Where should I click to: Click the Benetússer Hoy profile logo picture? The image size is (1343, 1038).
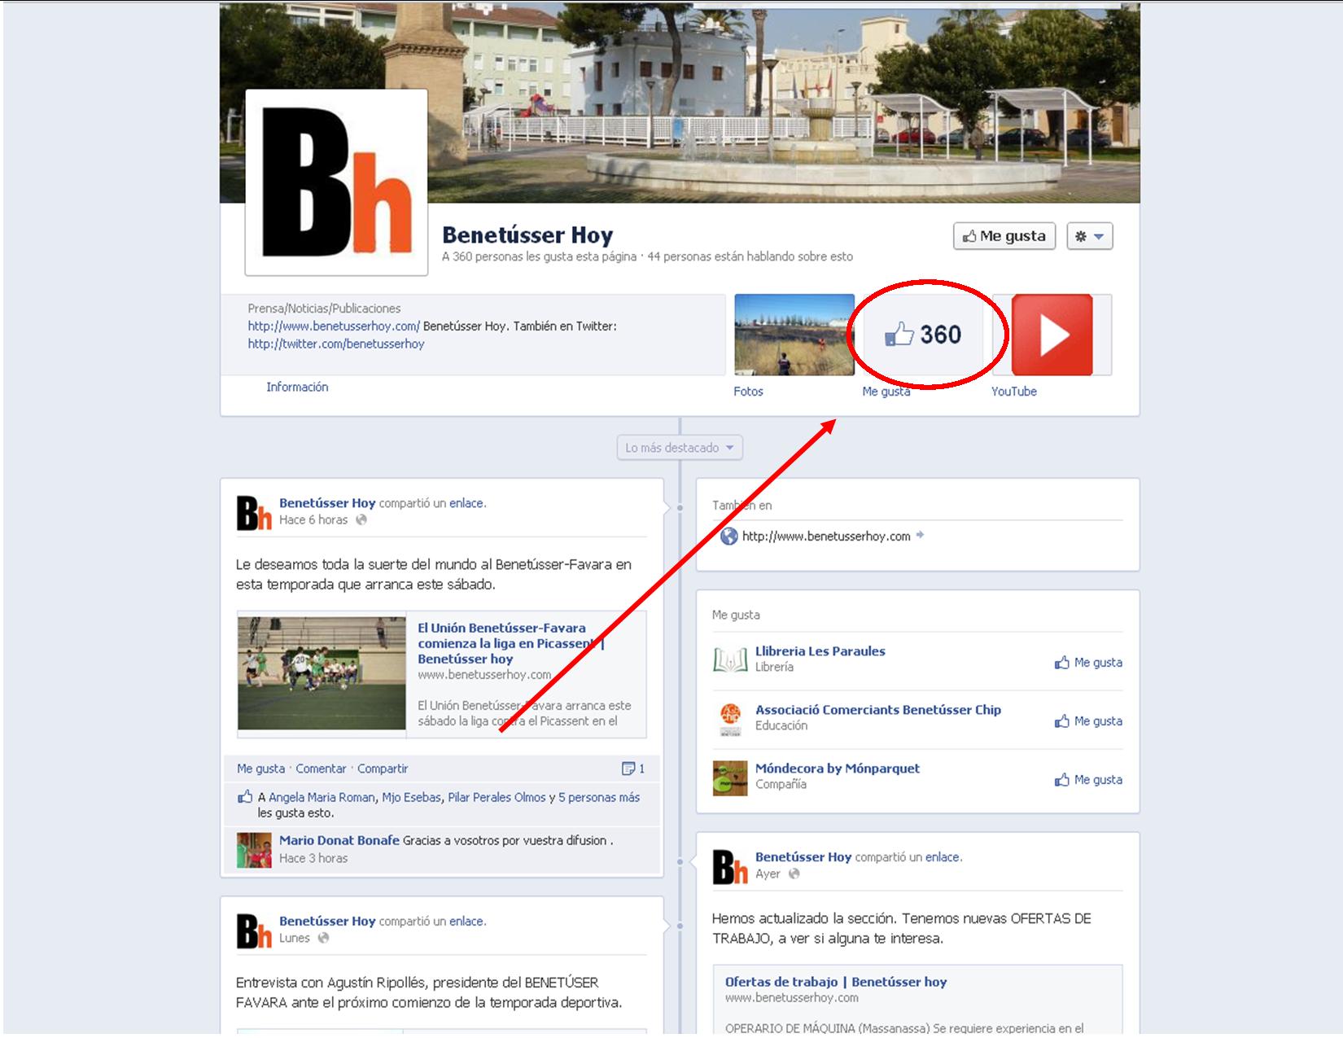tap(336, 182)
